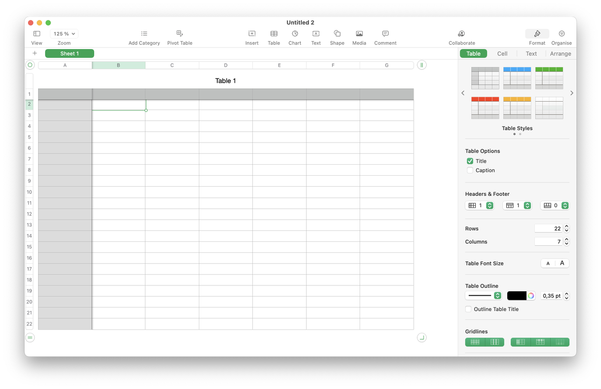Toggle the Format inspector sidebar
The height and width of the screenshot is (389, 601).
coord(537,34)
